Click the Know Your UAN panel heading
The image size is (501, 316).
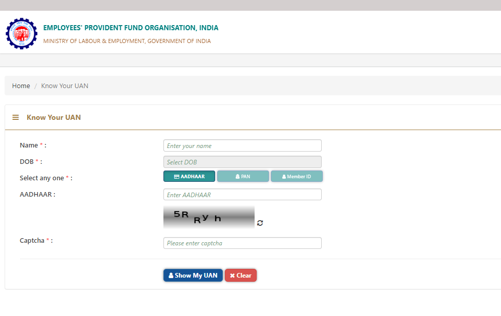pyautogui.click(x=54, y=117)
